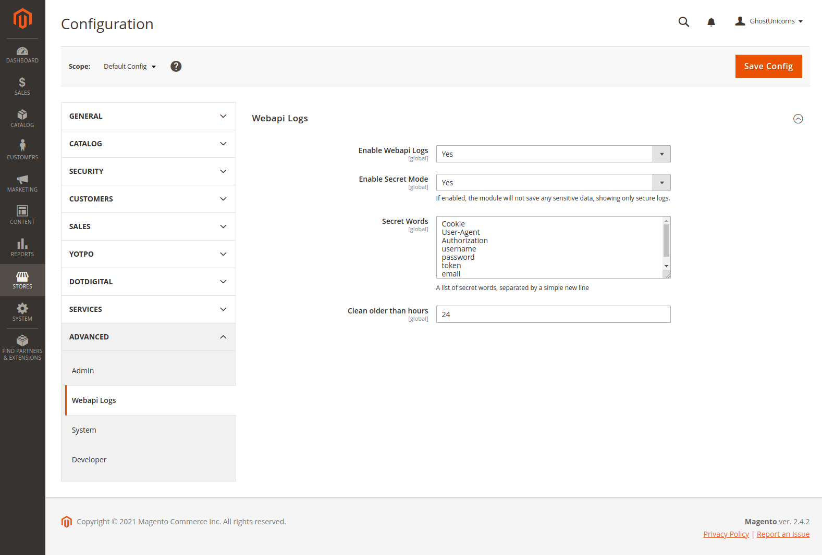This screenshot has height=555, width=822.
Task: Open the Reports sidebar icon
Action: click(22, 248)
